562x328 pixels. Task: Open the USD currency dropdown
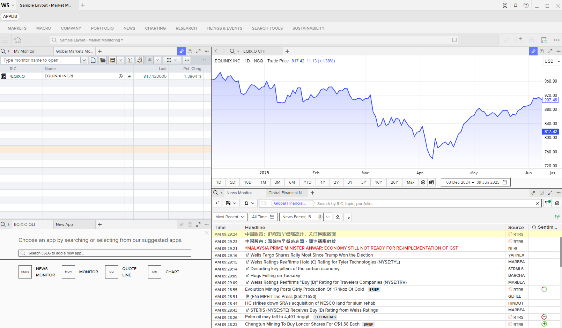pyautogui.click(x=552, y=61)
